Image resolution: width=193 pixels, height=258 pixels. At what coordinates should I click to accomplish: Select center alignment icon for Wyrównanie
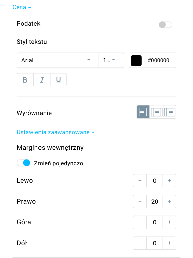tap(156, 112)
